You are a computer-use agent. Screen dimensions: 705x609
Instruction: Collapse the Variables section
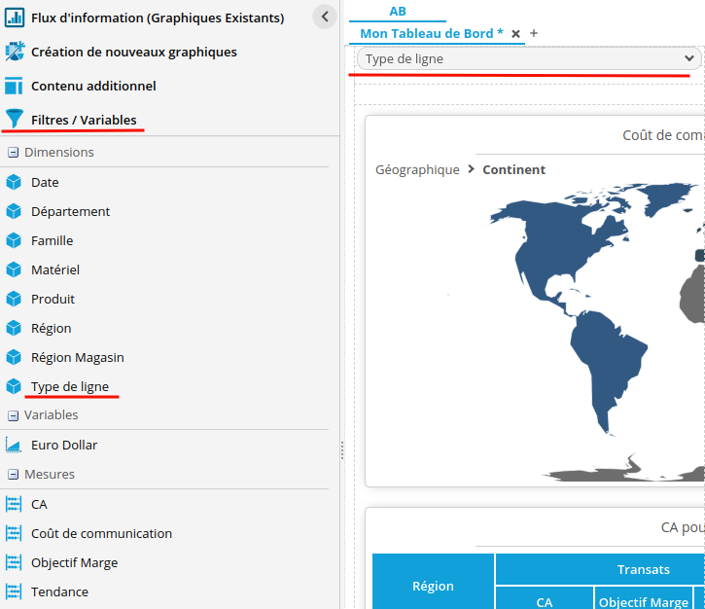pyautogui.click(x=14, y=415)
